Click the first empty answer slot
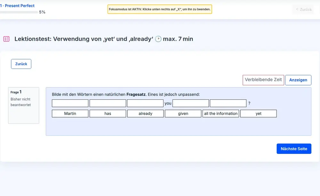This screenshot has height=196, width=320. tap(70, 103)
